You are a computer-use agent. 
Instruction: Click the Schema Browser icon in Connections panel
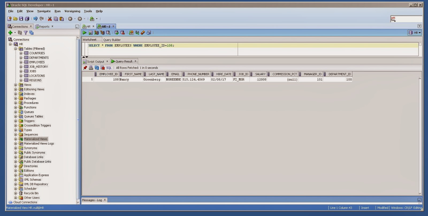pyautogui.click(x=31, y=33)
